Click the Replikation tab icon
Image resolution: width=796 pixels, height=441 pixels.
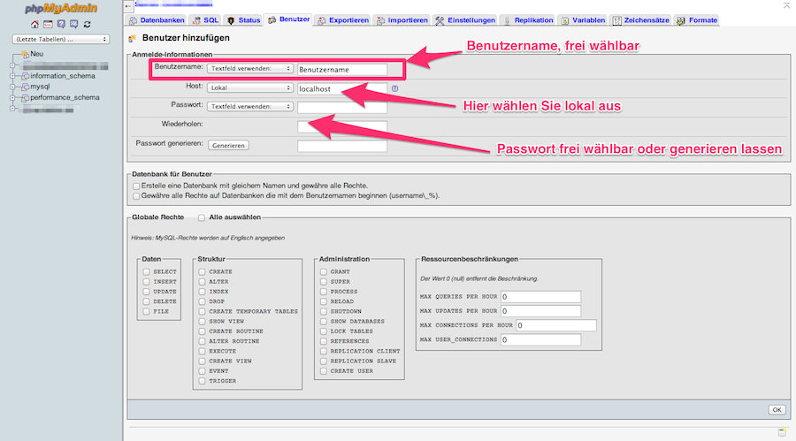click(507, 20)
